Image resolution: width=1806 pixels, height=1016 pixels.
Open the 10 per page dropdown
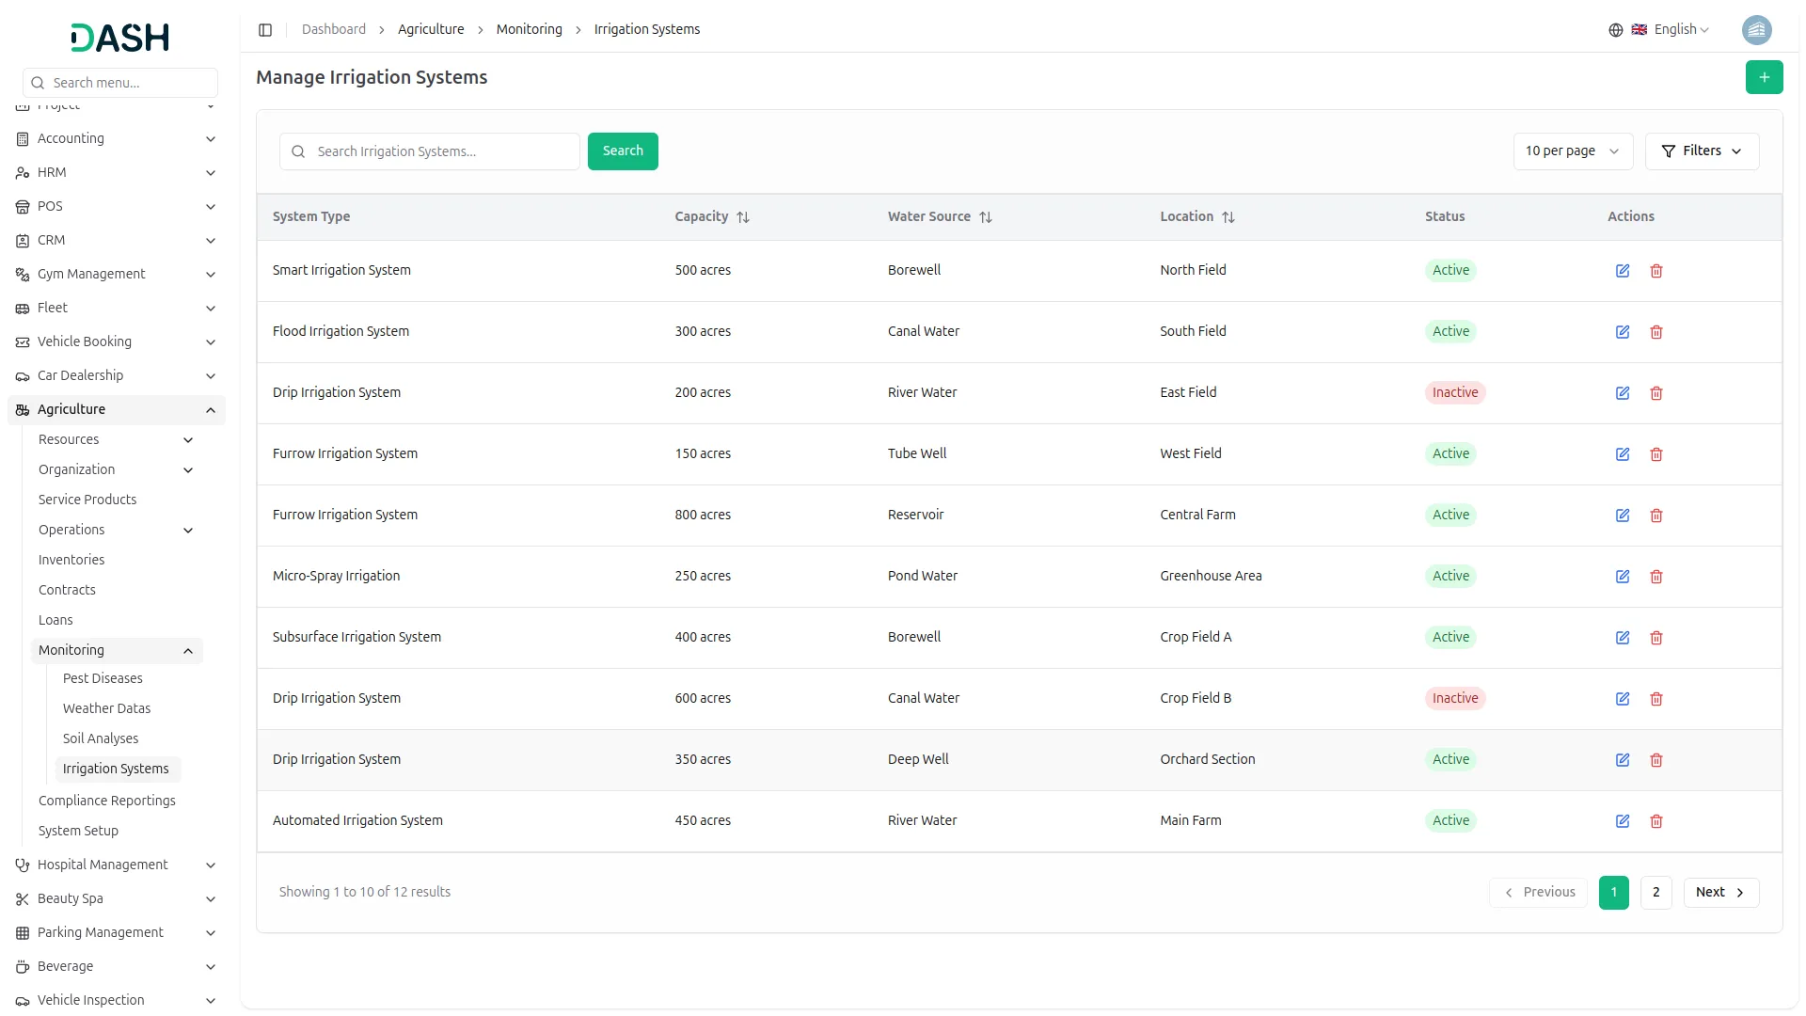[x=1572, y=151]
